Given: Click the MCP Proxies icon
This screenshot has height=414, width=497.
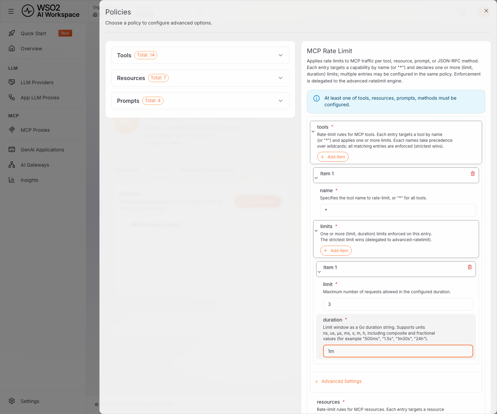Looking at the screenshot, I should 12,130.
